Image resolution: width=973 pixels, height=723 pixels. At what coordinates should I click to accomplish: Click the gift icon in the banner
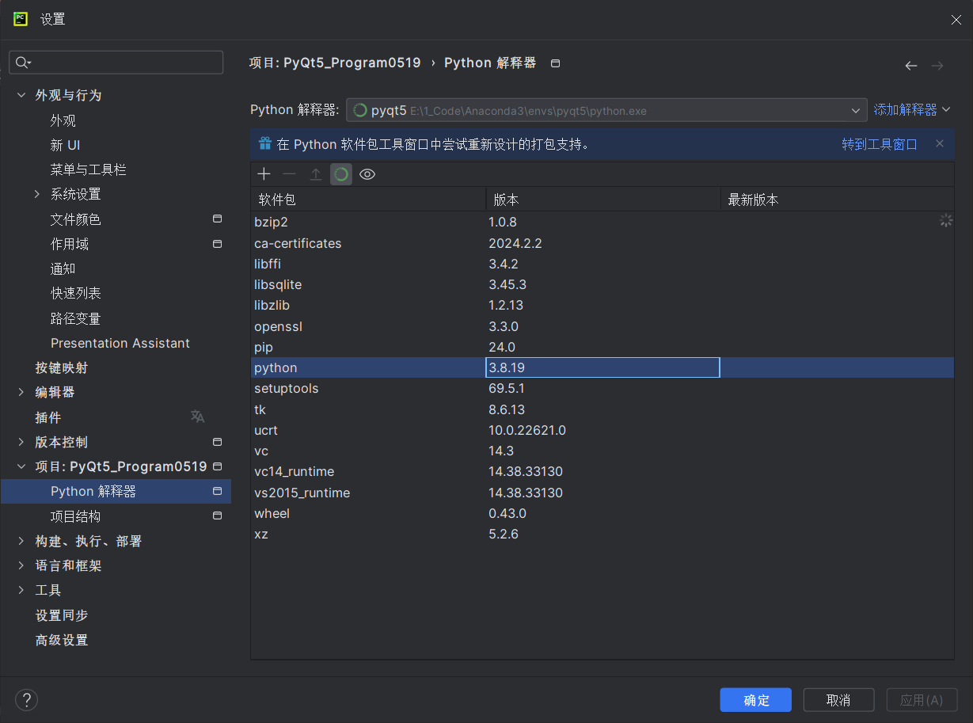tap(265, 144)
